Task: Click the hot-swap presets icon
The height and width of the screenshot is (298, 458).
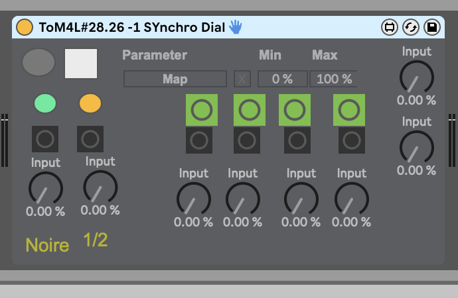Action: pyautogui.click(x=411, y=27)
